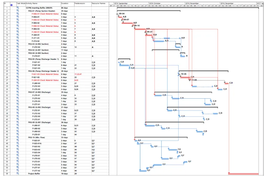Click task mode icon for PKG-10 (Min. Flow)

tap(18, 137)
